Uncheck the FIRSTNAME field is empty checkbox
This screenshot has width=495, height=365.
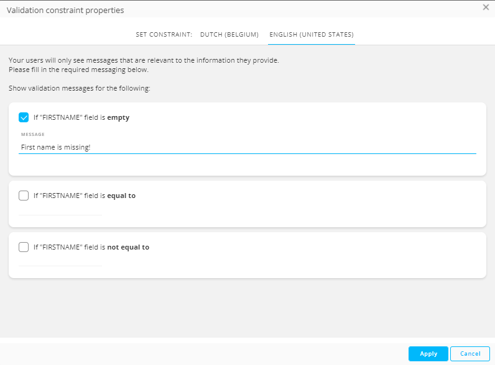(x=24, y=117)
